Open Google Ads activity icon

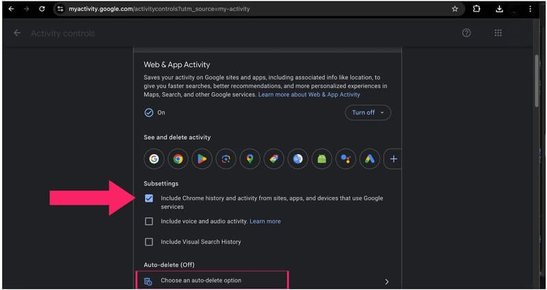[x=369, y=159]
